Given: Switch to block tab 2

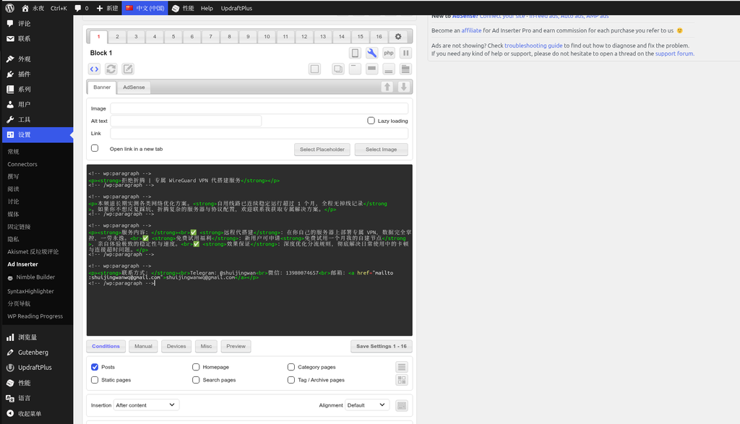Looking at the screenshot, I should pyautogui.click(x=117, y=36).
